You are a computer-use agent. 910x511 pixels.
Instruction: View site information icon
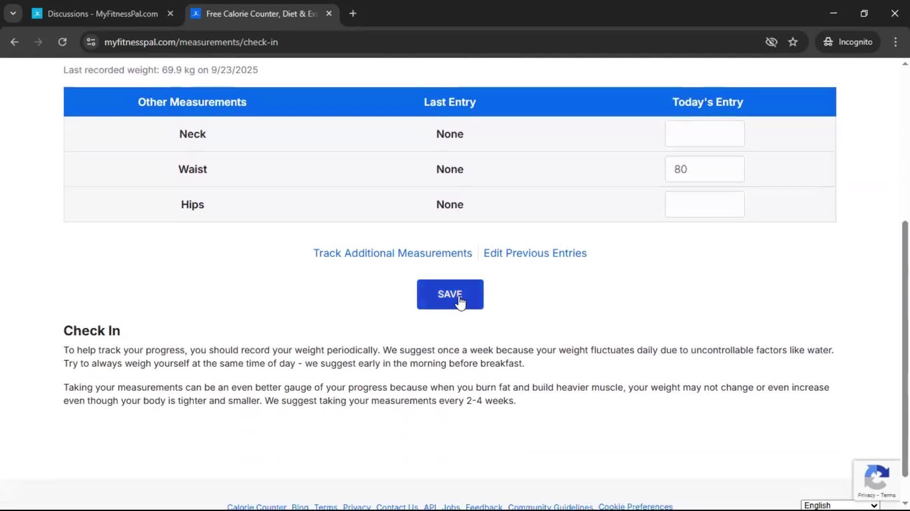(x=91, y=42)
